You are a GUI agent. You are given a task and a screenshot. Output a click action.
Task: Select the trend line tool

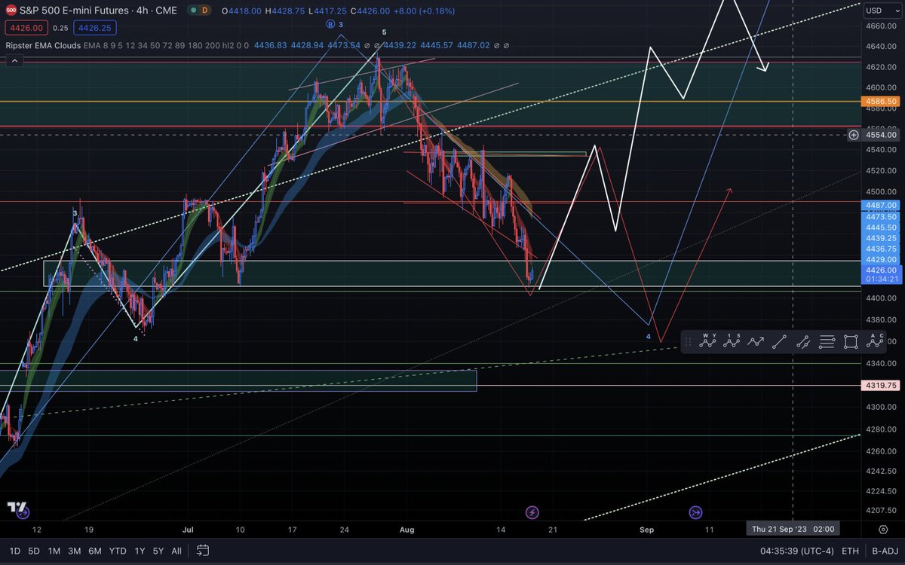pos(779,342)
